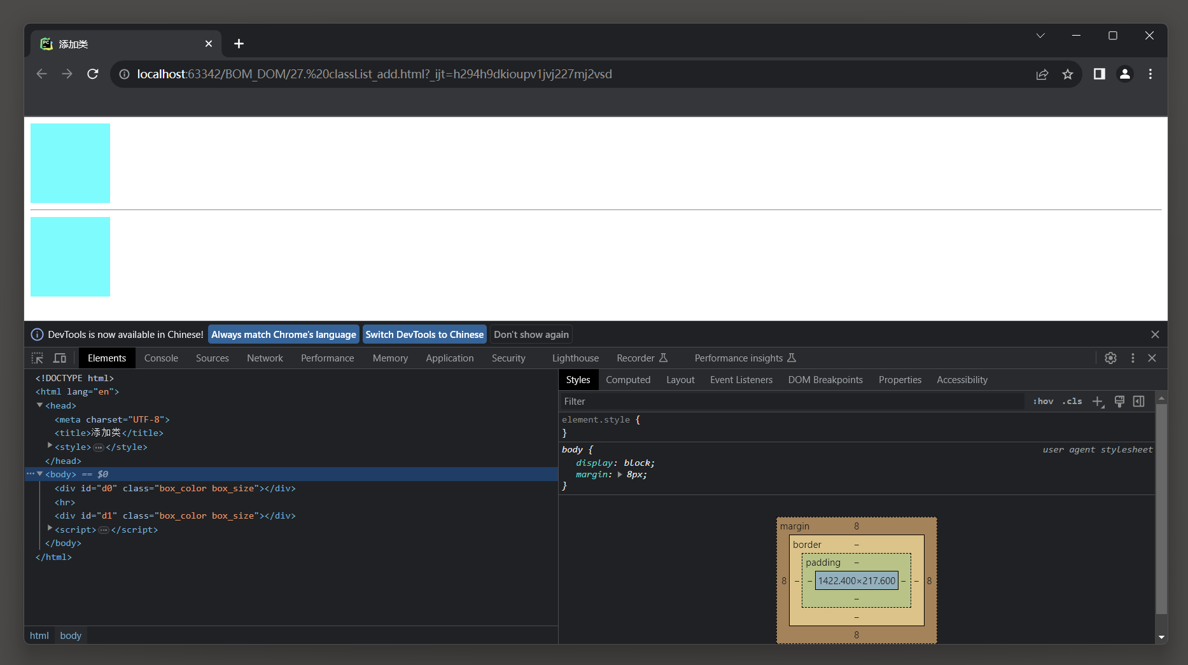Toggle rendering emulations brush icon
This screenshot has height=665, width=1188.
[x=1119, y=402]
